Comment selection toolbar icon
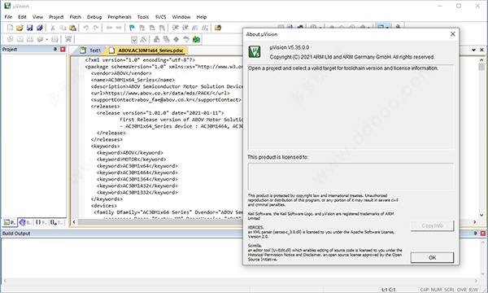 coord(195,28)
